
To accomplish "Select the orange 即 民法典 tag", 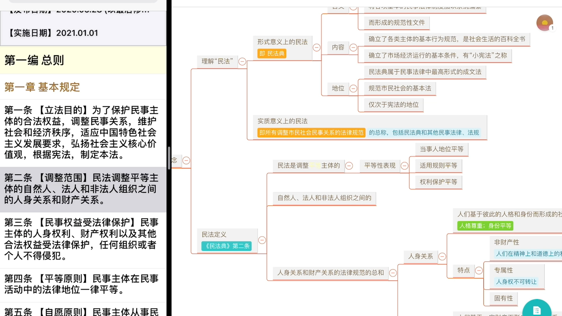I will pos(272,53).
